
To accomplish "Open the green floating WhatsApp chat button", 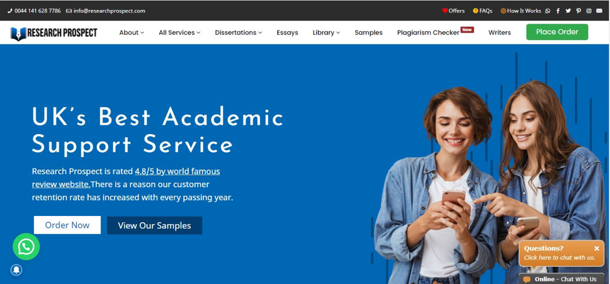I will [x=26, y=247].
